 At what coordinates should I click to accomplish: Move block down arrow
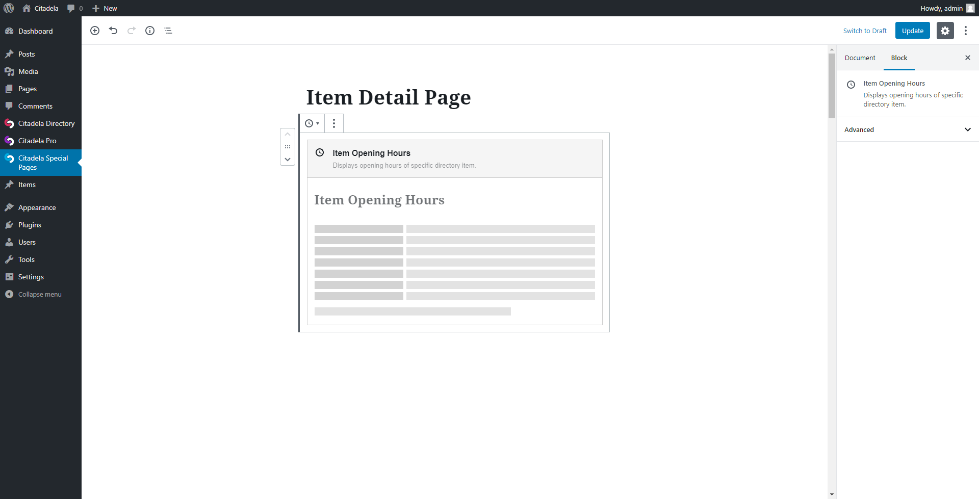(288, 159)
